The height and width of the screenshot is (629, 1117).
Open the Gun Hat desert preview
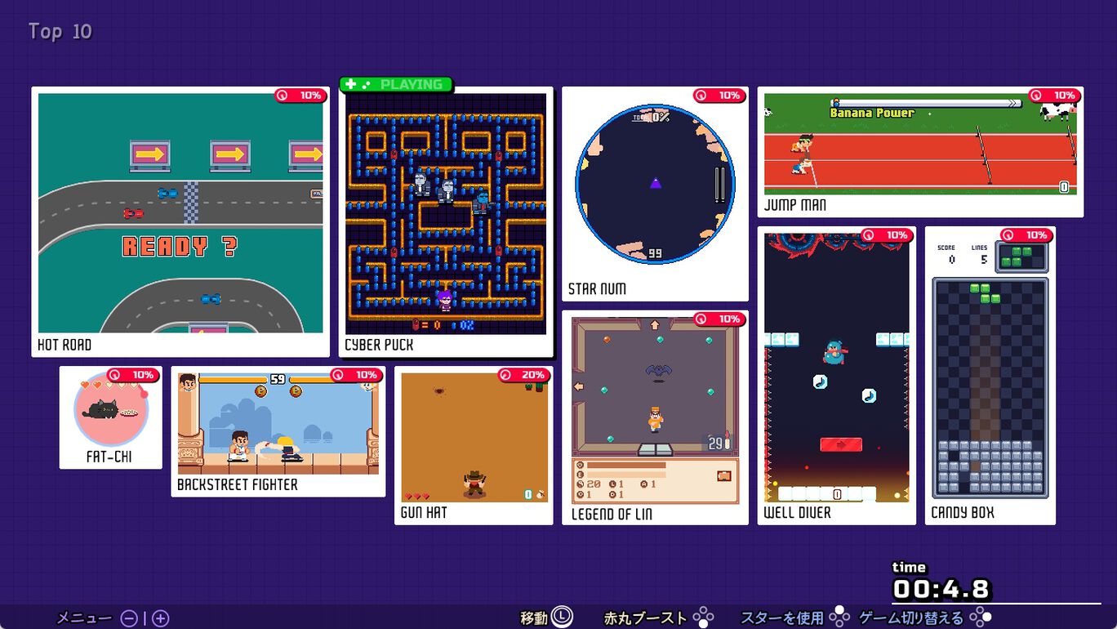[474, 437]
